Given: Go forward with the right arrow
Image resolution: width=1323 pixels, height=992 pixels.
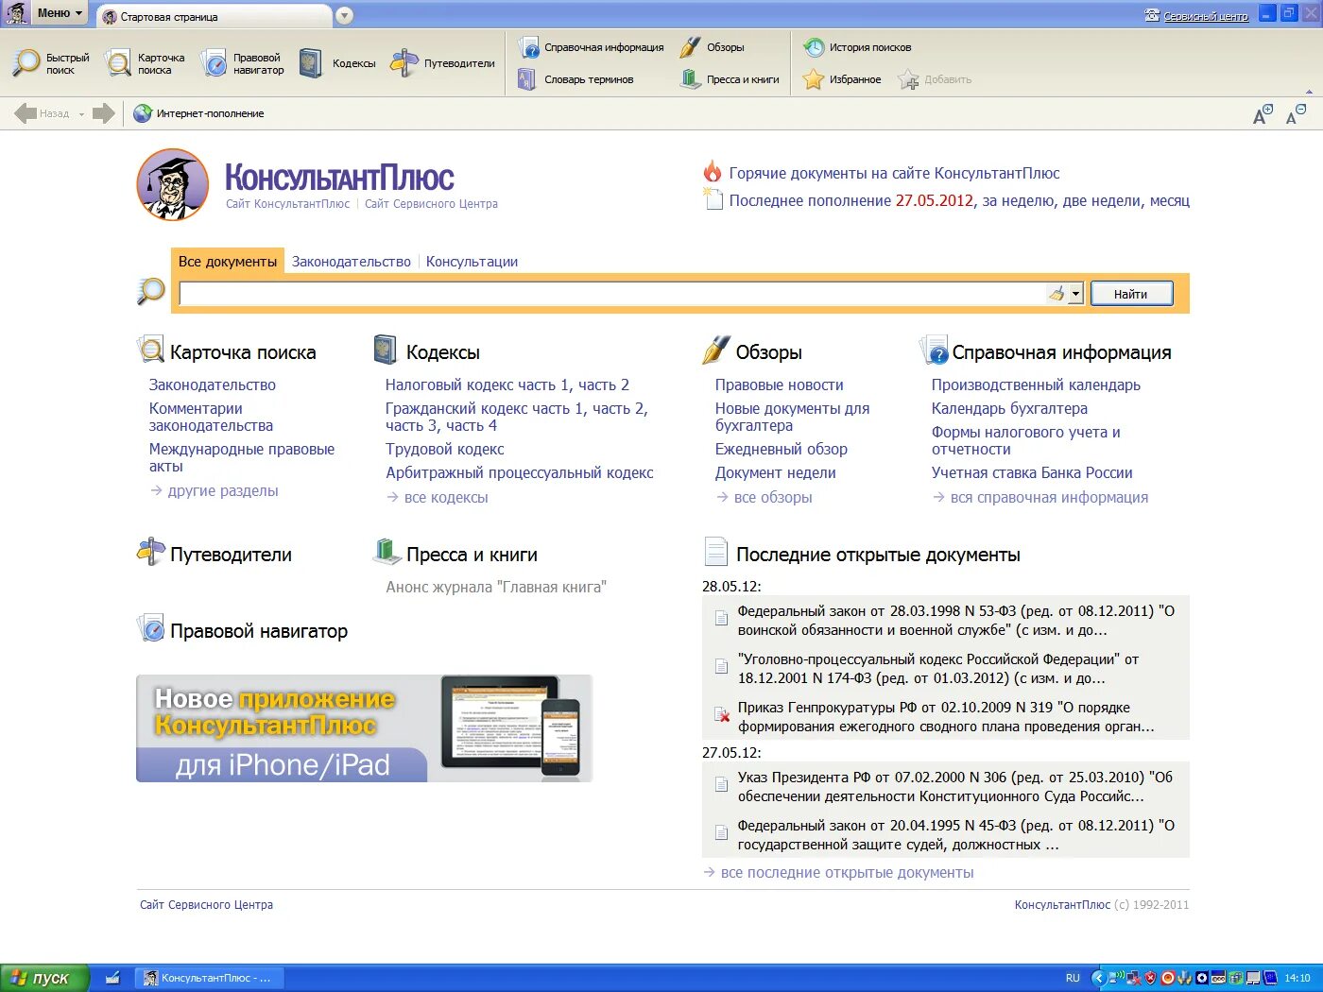Looking at the screenshot, I should [x=104, y=113].
